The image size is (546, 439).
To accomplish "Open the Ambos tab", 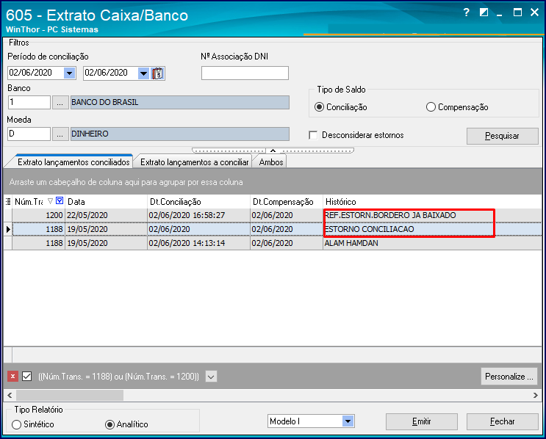I will [271, 162].
